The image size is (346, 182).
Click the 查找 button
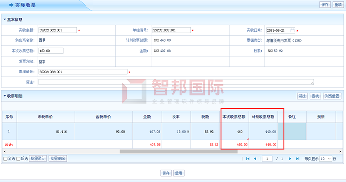pos(315,96)
